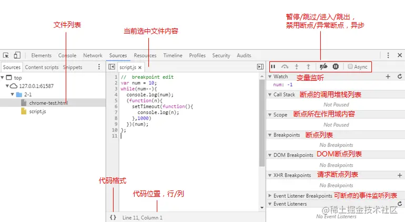Deactivate all breakpoints icon
The width and height of the screenshot is (405, 222).
pos(323,67)
